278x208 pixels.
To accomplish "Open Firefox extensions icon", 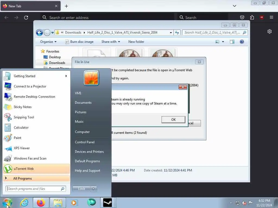I will click(252, 17).
